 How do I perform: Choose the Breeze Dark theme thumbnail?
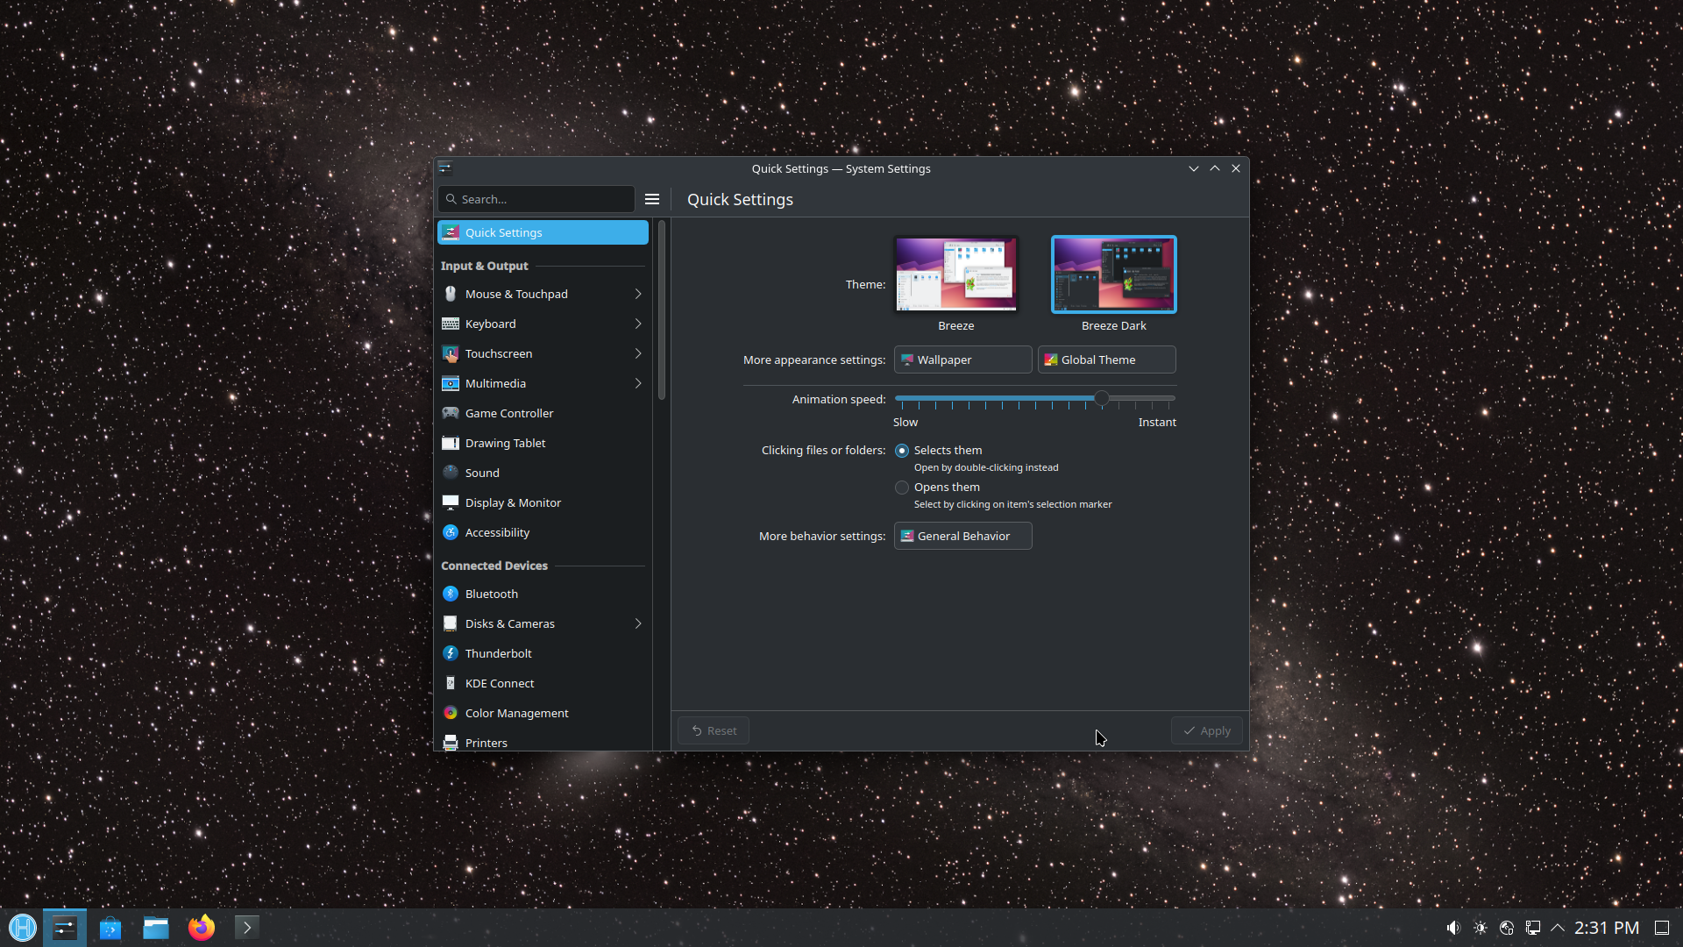tap(1113, 274)
